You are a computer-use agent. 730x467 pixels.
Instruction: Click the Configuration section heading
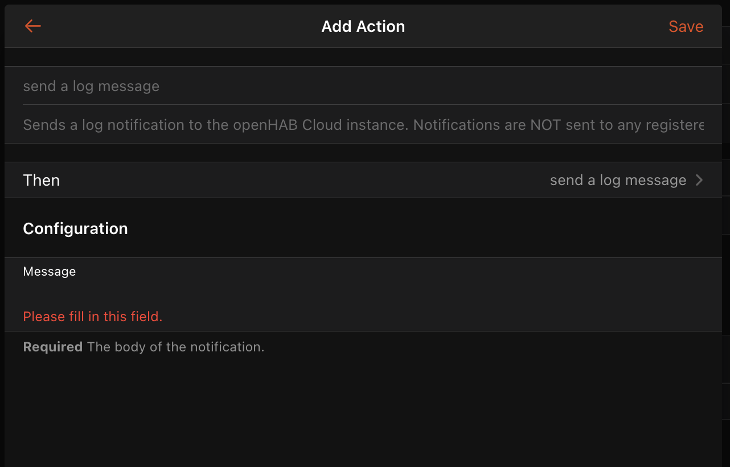click(75, 228)
